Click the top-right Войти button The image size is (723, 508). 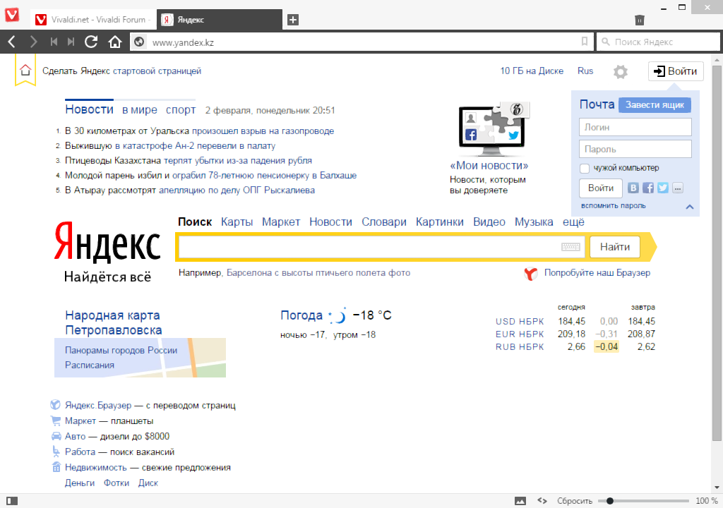pyautogui.click(x=676, y=71)
